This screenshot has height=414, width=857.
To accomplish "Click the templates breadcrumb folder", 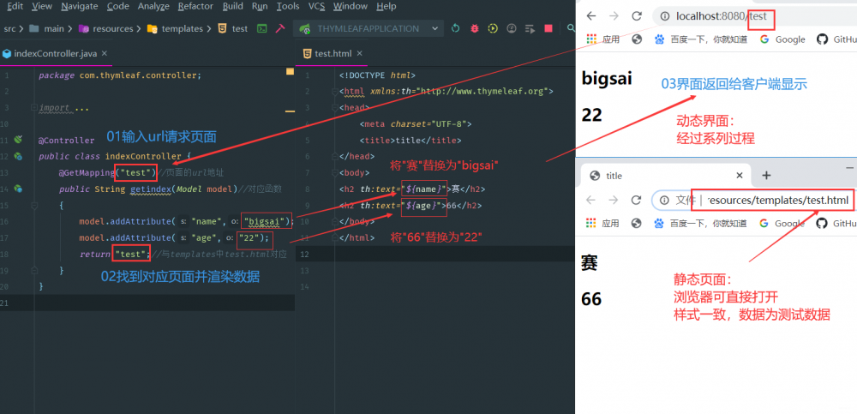I will [x=176, y=28].
